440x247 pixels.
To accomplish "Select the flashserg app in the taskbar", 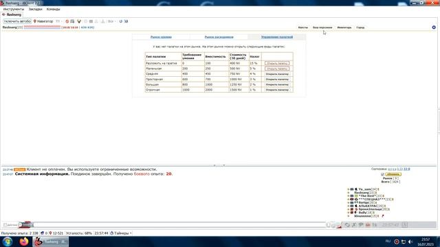I will click(50, 242).
